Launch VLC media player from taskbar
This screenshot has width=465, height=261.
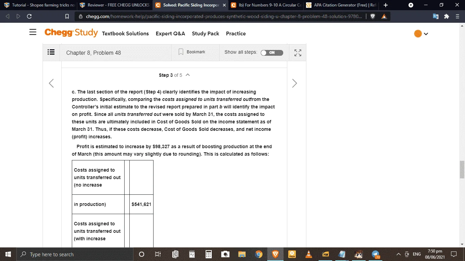[x=309, y=254]
